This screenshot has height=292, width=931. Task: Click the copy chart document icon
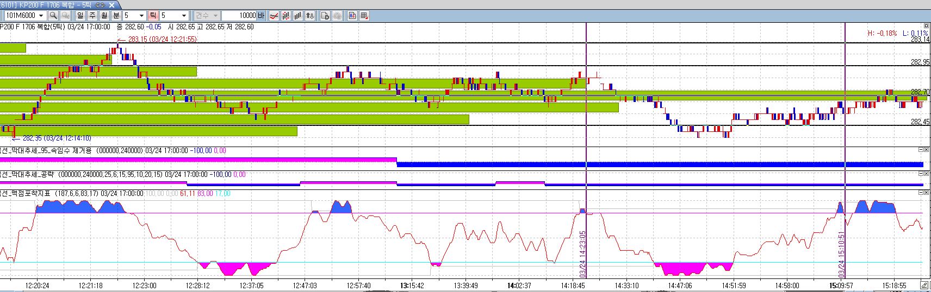point(325,16)
